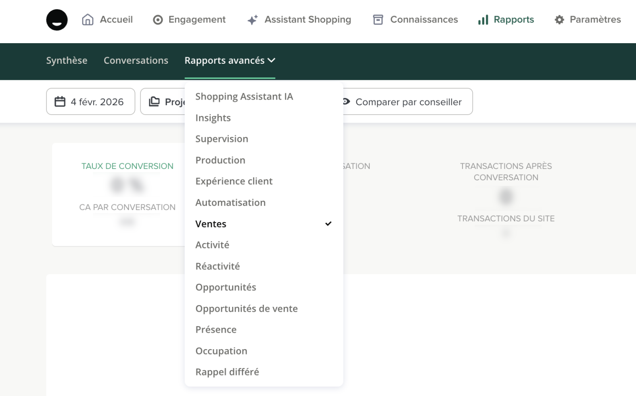Select the checked Ventes report option
636x396 pixels.
click(211, 224)
